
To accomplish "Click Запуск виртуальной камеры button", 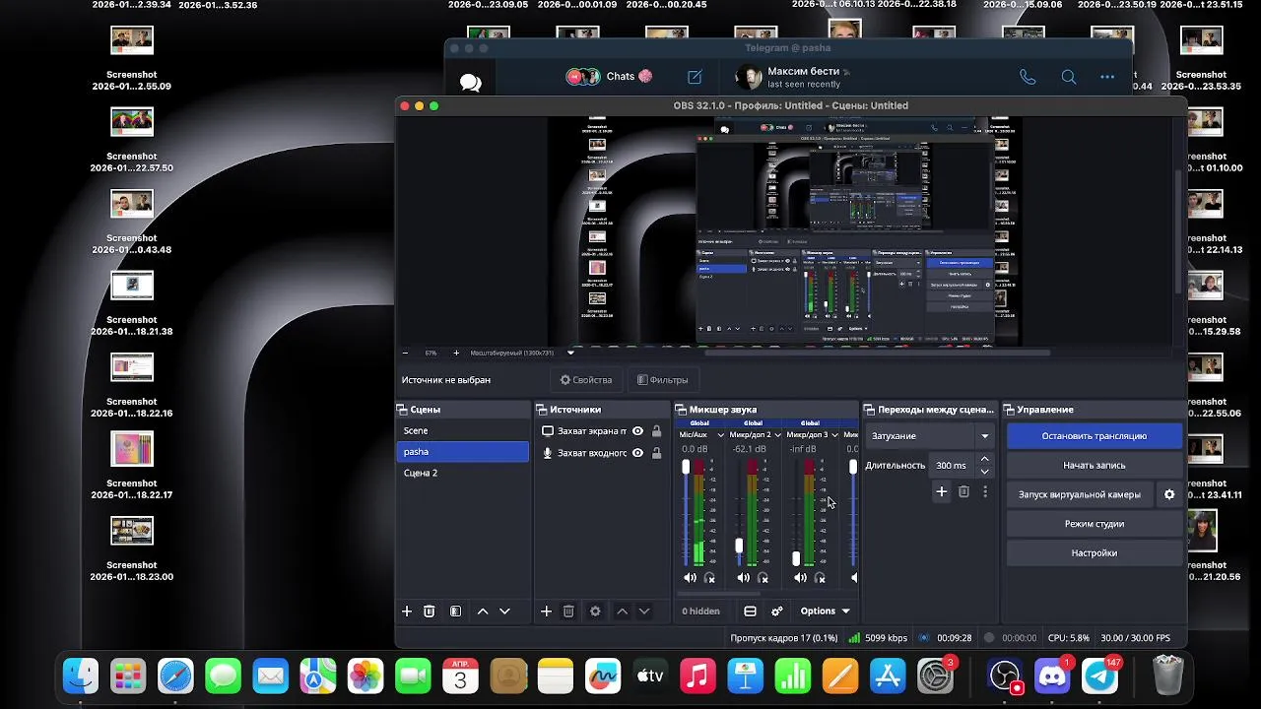I will (1080, 494).
